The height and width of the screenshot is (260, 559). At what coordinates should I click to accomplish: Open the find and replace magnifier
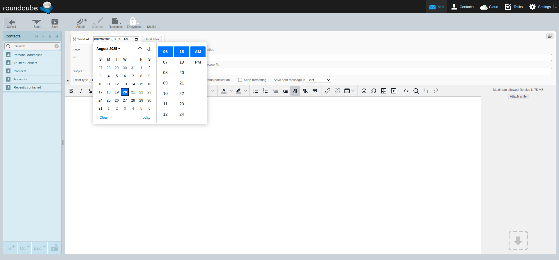[x=416, y=91]
